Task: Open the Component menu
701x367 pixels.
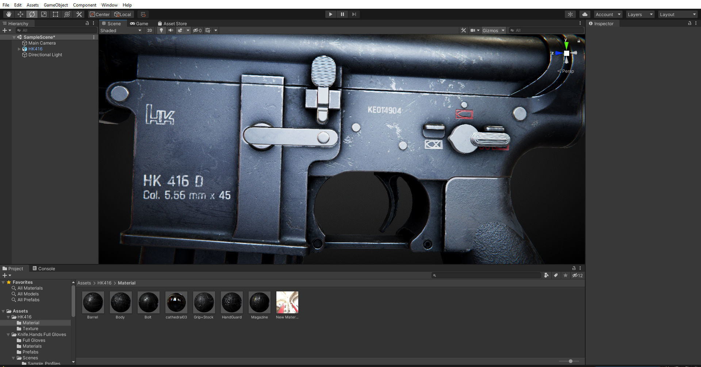Action: tap(85, 5)
